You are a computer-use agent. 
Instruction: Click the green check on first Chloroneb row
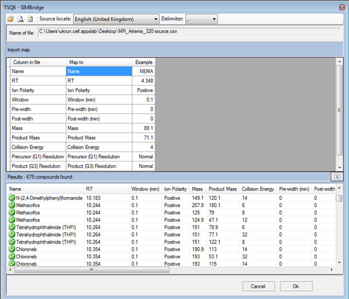coord(12,249)
